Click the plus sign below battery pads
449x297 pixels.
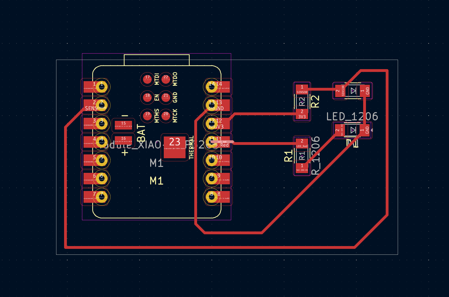[x=125, y=153]
